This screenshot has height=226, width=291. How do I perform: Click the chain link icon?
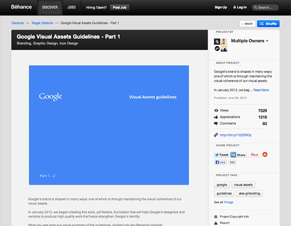click(216, 135)
